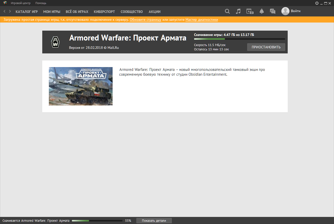Go back with the left arrow

pos(4,11)
